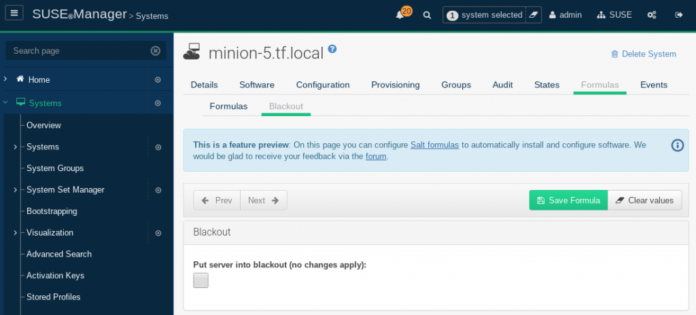Image resolution: width=696 pixels, height=315 pixels.
Task: Click the info icon in feature preview box
Action: 677,145
